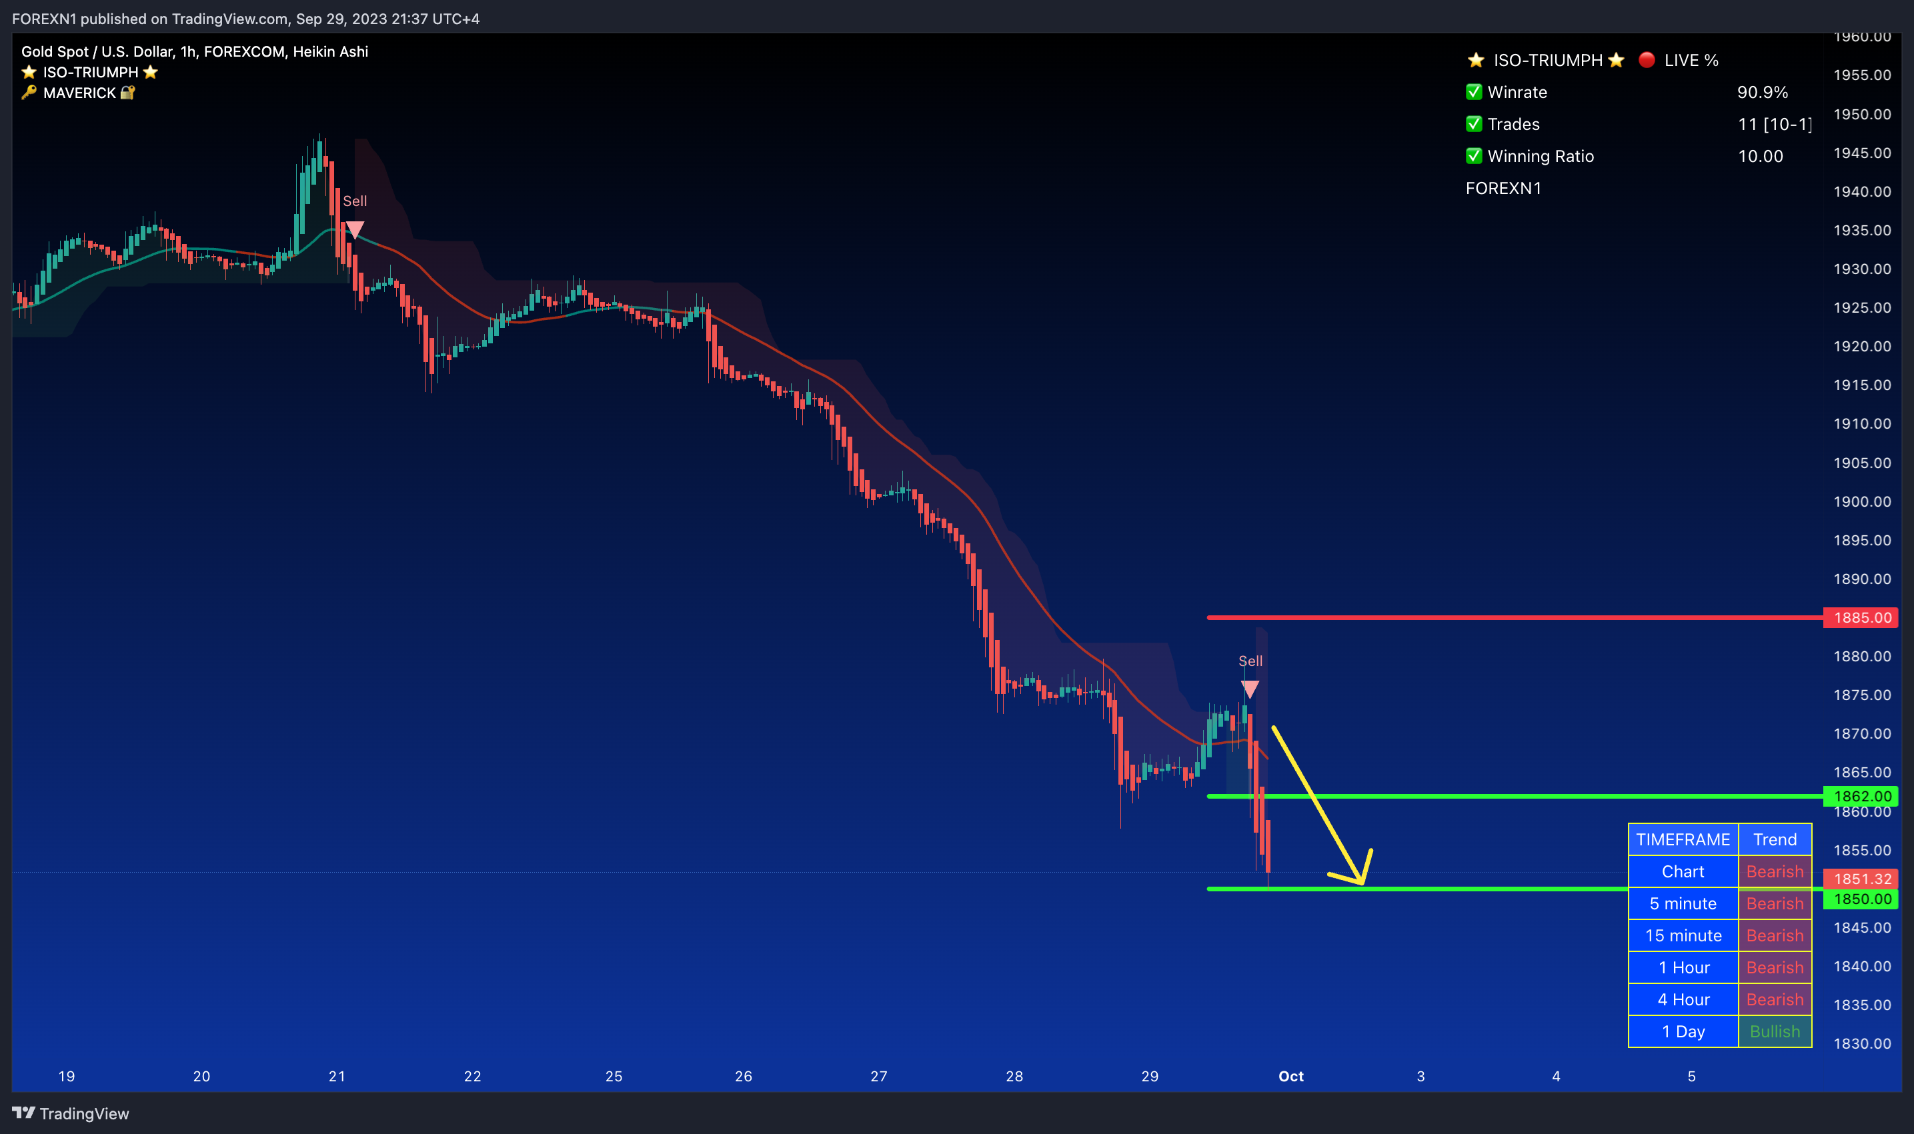Image resolution: width=1914 pixels, height=1134 pixels.
Task: Click the TradingView logo at the bottom
Action: tap(70, 1113)
